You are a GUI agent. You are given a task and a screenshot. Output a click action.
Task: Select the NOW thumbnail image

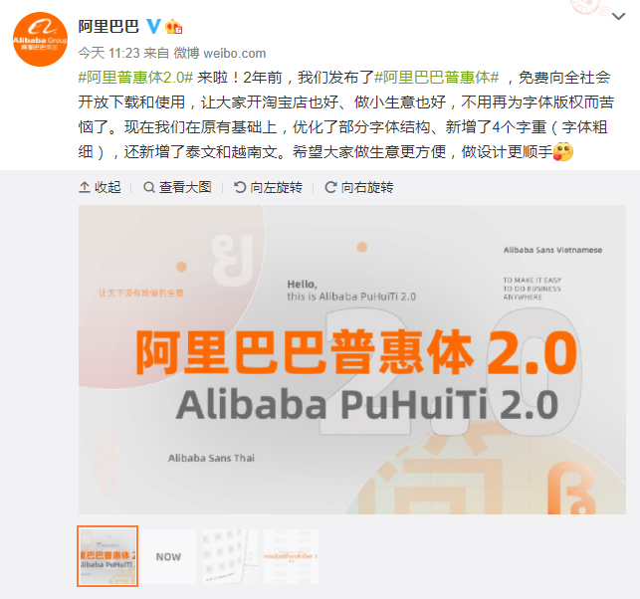point(168,556)
